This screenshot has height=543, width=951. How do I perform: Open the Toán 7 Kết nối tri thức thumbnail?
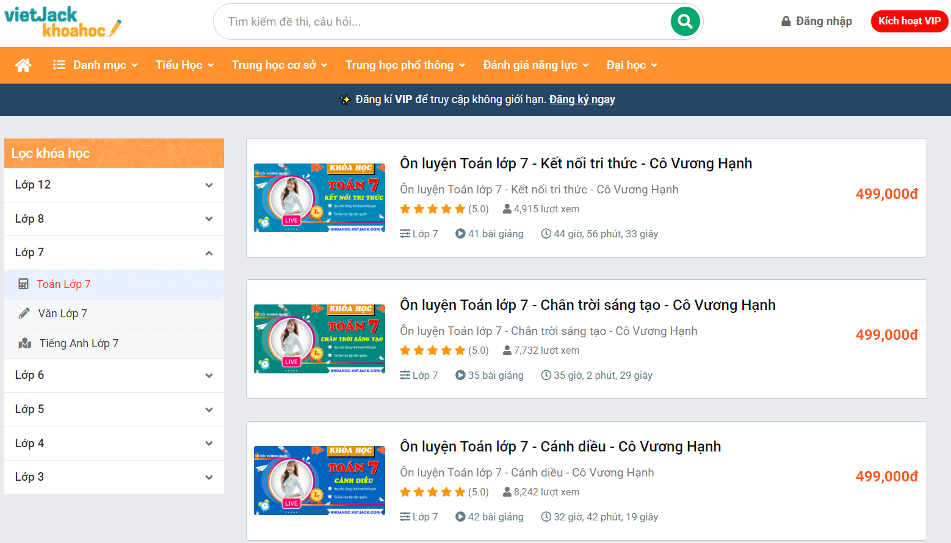point(319,198)
